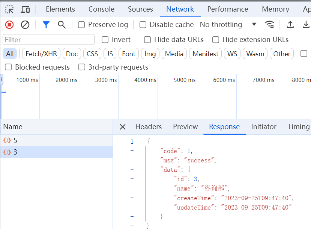Show the Response tab

[224, 127]
